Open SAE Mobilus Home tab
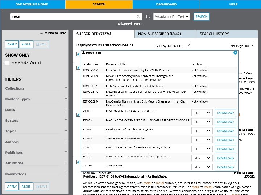The width and height of the screenshot is (261, 195). point(32,4)
